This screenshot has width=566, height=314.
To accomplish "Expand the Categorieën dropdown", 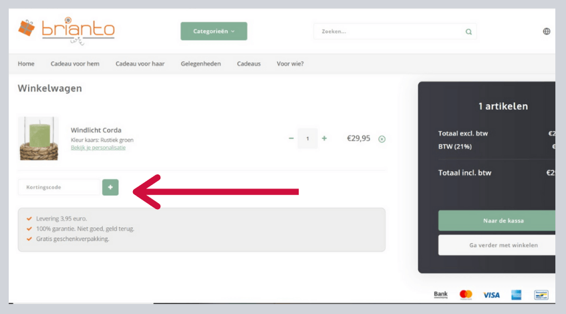I will pyautogui.click(x=213, y=31).
